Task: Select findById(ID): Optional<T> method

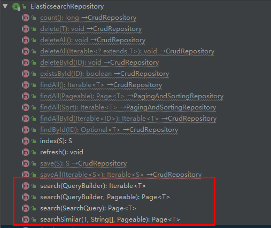Action: click(x=109, y=130)
